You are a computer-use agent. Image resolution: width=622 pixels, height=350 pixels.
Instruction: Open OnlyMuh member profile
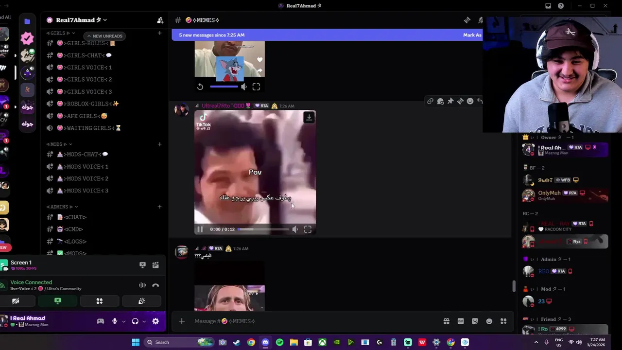point(564,195)
